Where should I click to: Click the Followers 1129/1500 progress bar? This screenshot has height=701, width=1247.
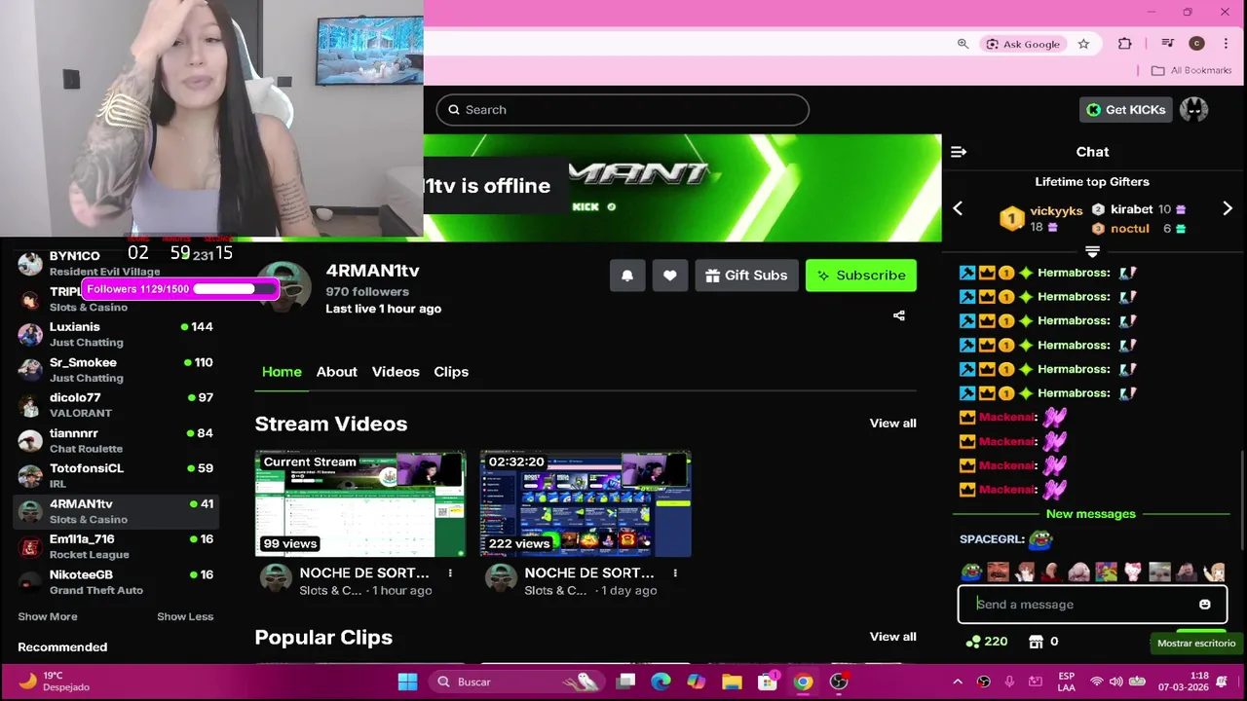[x=181, y=289]
